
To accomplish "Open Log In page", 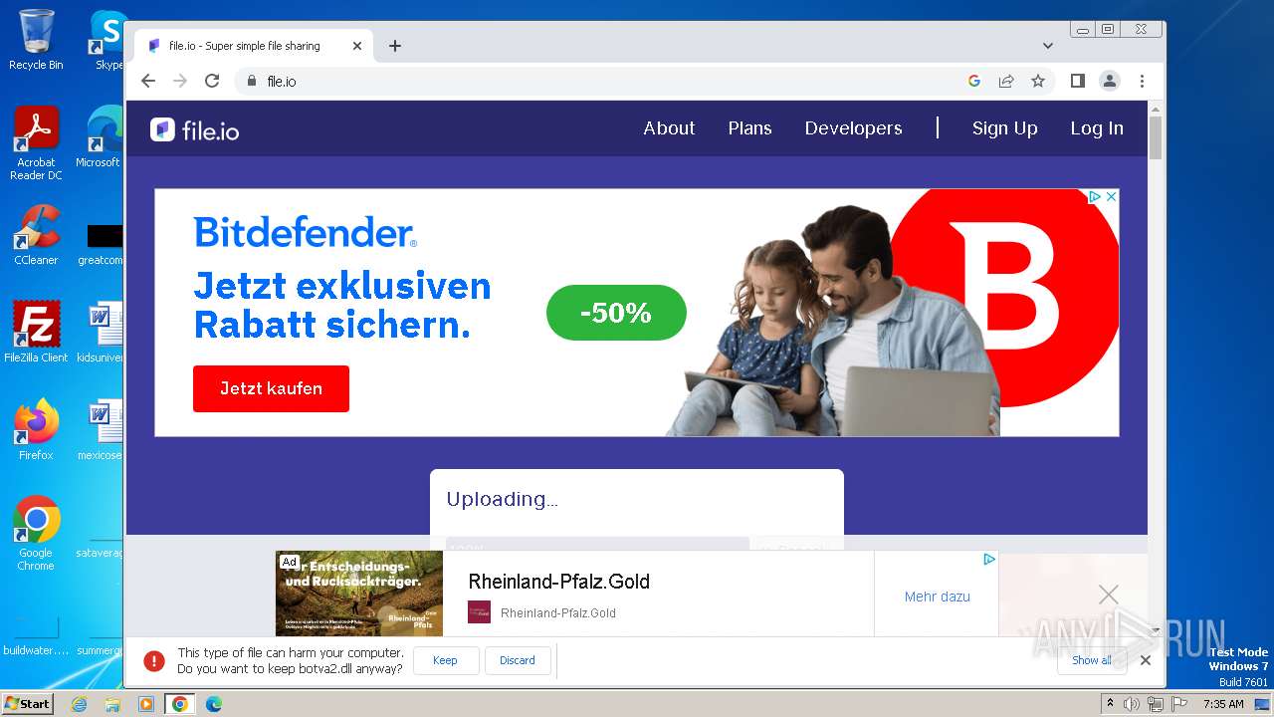I will coord(1097,128).
